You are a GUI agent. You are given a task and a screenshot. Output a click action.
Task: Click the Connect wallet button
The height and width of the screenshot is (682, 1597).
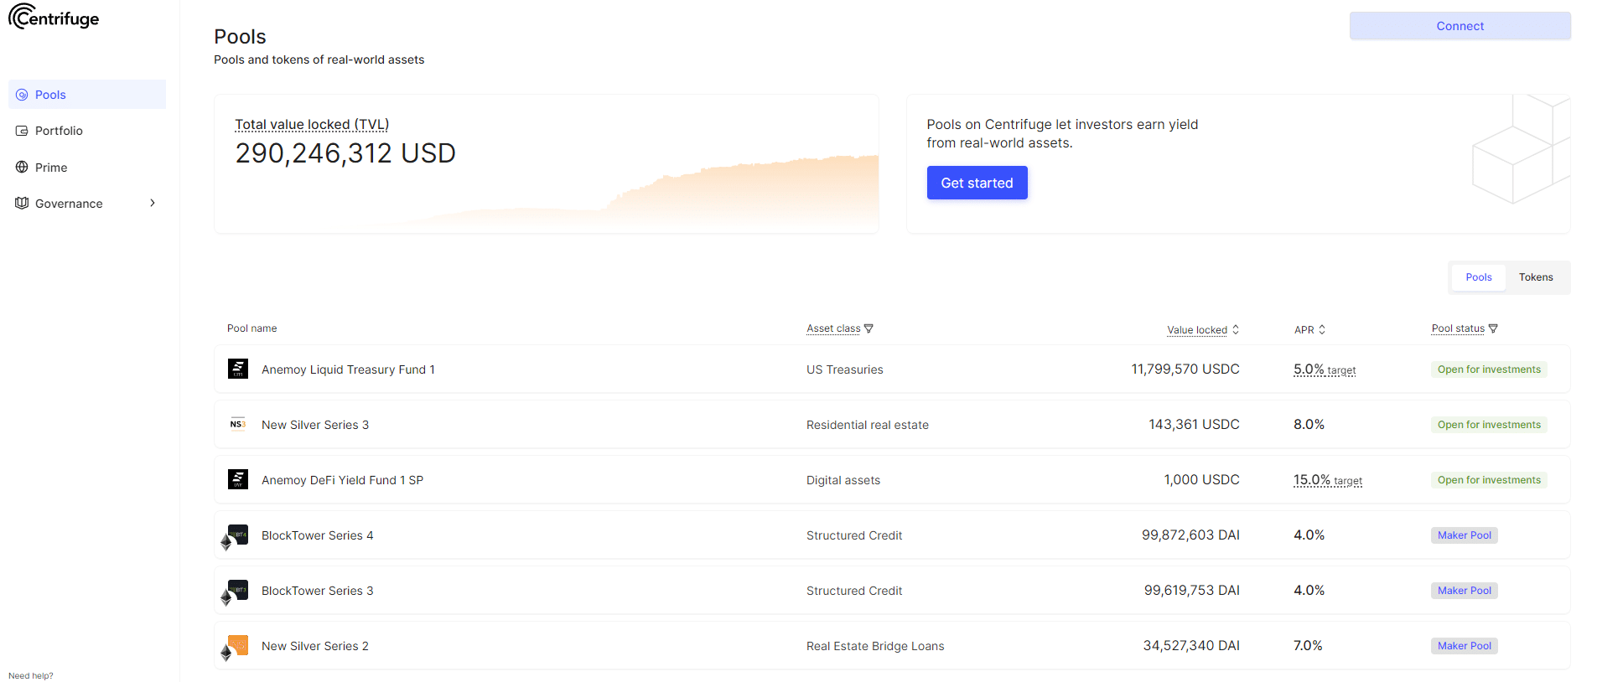pos(1460,26)
